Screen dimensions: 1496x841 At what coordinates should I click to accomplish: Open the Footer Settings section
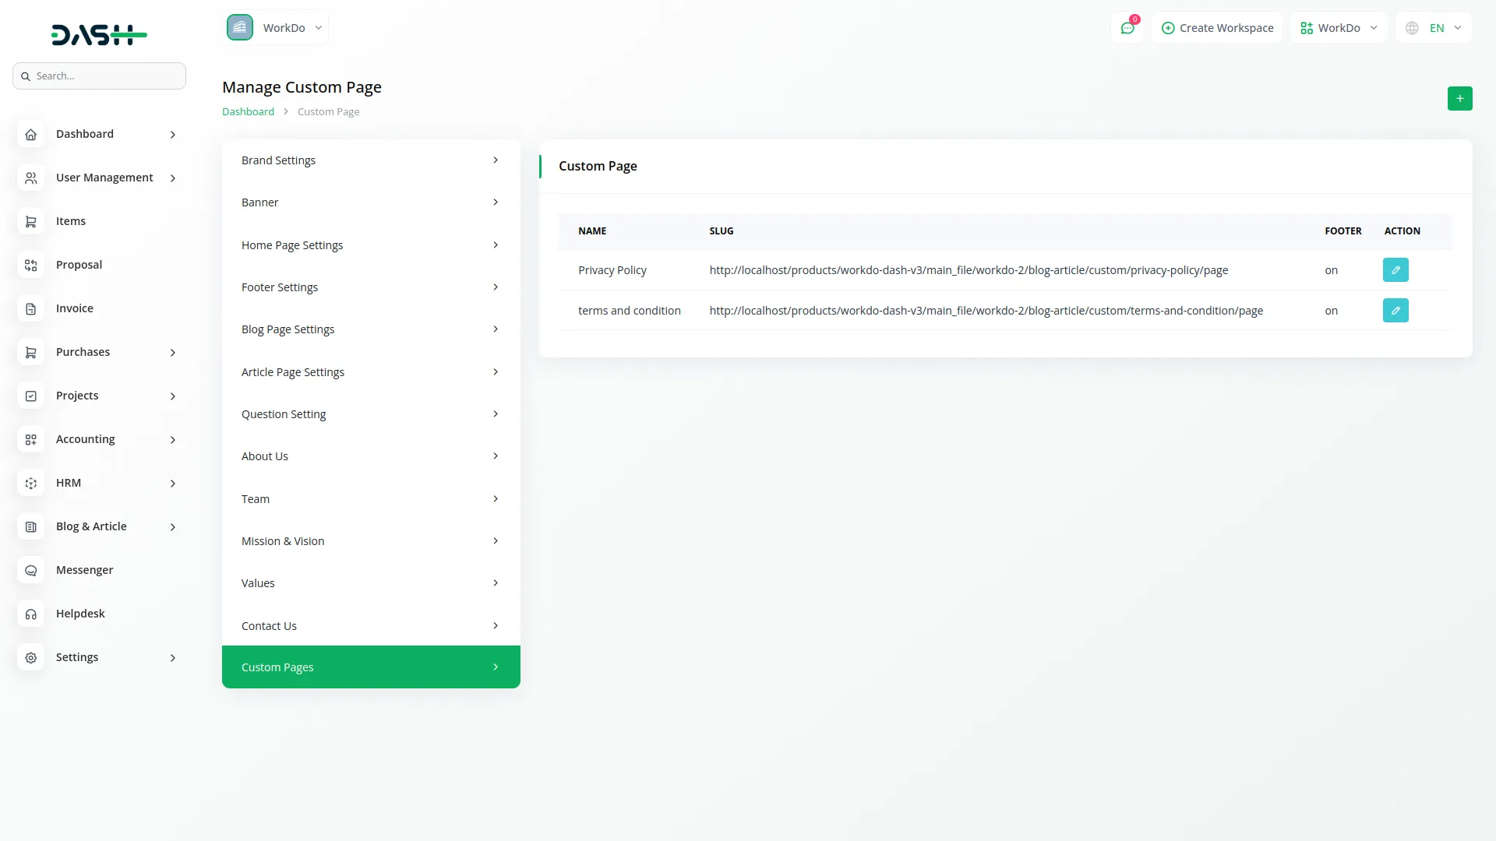(370, 287)
